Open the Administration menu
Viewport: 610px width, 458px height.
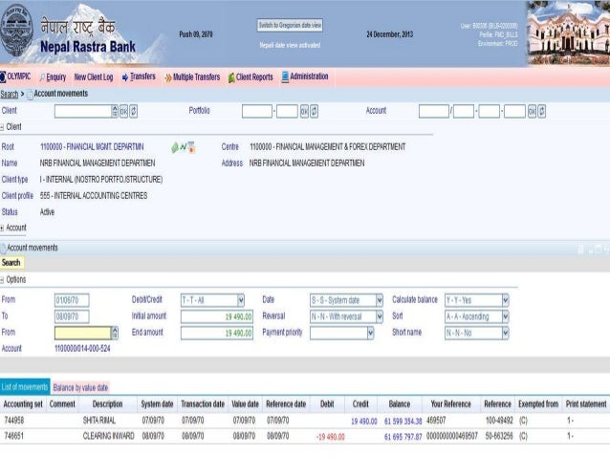click(x=309, y=76)
